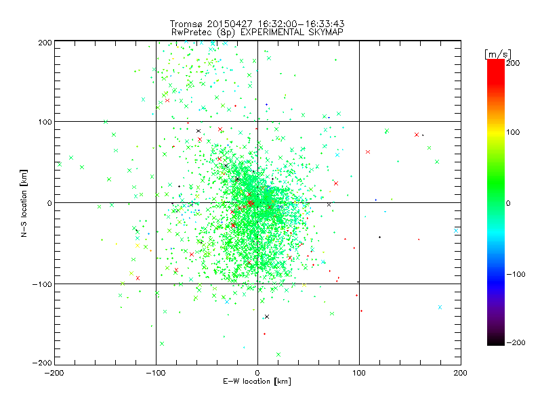The height and width of the screenshot is (406, 542).
Task: Select the '-200' tick label on the N-S axis
Action: click(42, 363)
